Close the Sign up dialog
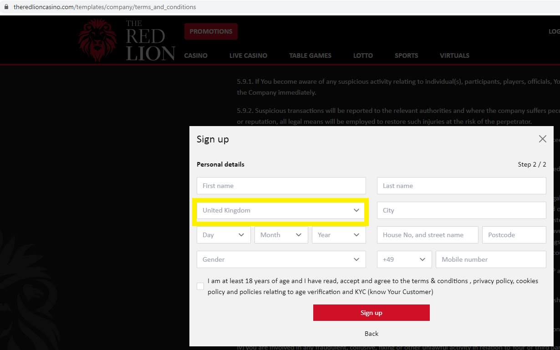The image size is (560, 350). point(542,139)
